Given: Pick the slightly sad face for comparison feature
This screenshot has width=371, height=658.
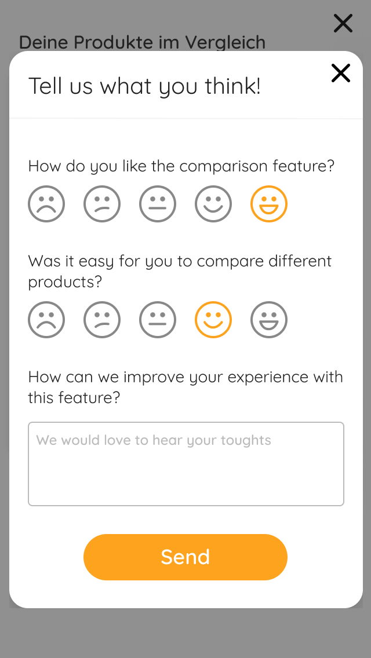Looking at the screenshot, I should [102, 204].
